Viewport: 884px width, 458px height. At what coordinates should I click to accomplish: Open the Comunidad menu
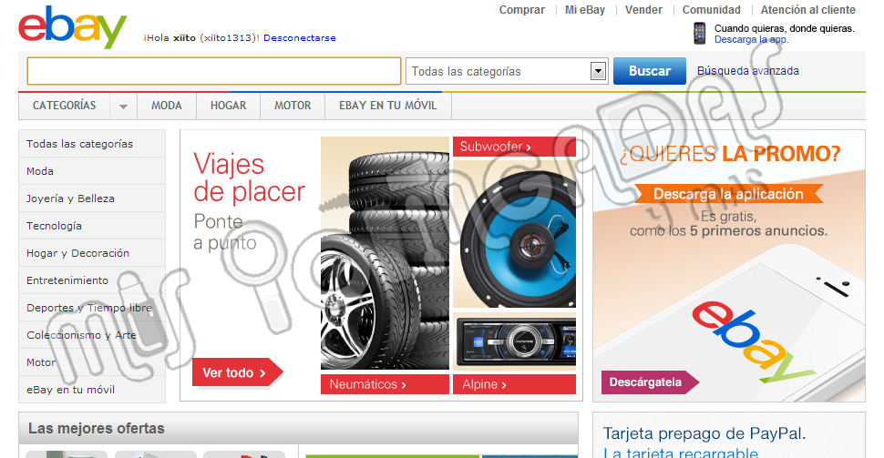(712, 10)
